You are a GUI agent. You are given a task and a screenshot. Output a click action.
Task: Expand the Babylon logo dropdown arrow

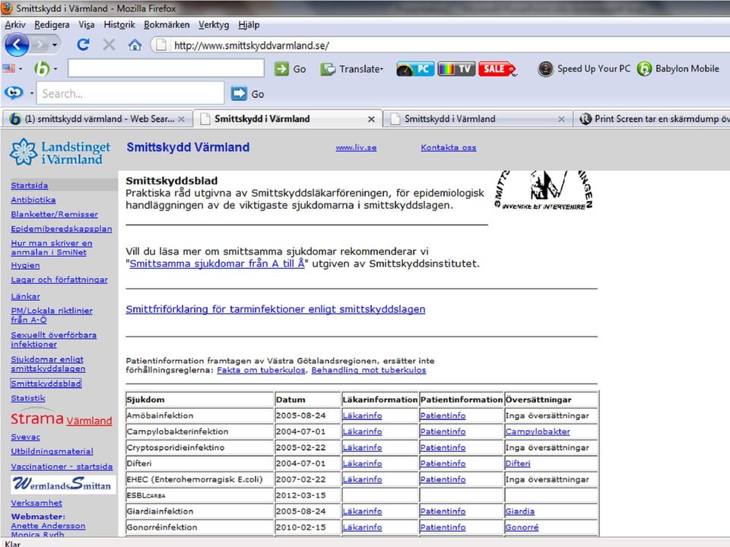[x=56, y=69]
